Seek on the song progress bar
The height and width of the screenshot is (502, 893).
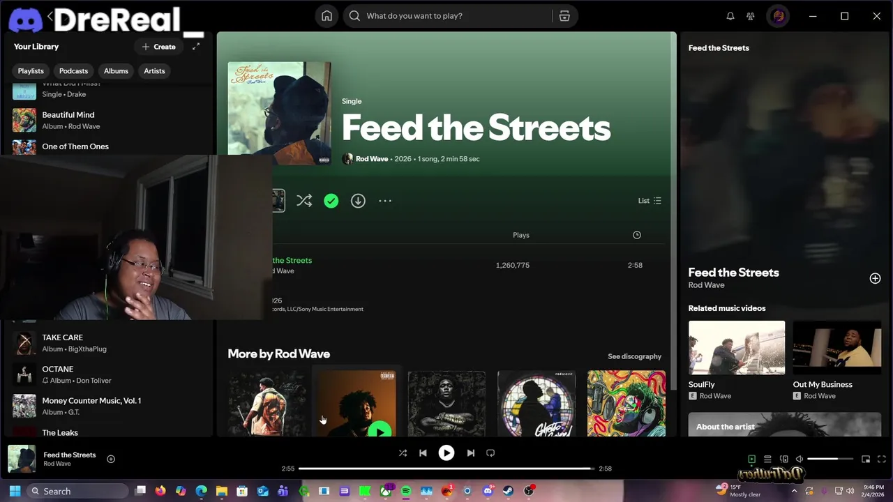(x=446, y=469)
